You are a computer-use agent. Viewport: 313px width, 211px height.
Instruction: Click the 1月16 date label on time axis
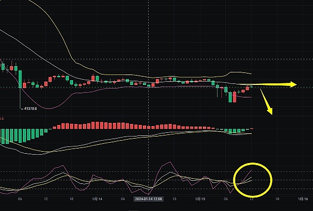click(x=302, y=199)
